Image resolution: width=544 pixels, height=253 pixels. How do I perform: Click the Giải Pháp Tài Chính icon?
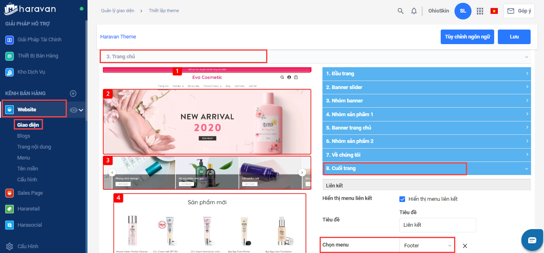pyautogui.click(x=10, y=40)
